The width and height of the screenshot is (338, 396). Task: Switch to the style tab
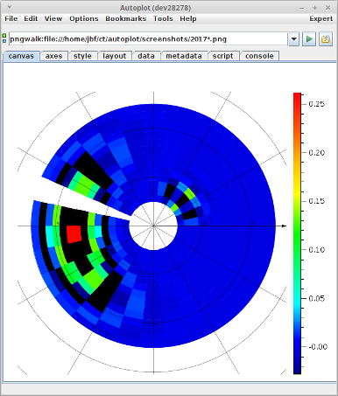click(x=82, y=56)
